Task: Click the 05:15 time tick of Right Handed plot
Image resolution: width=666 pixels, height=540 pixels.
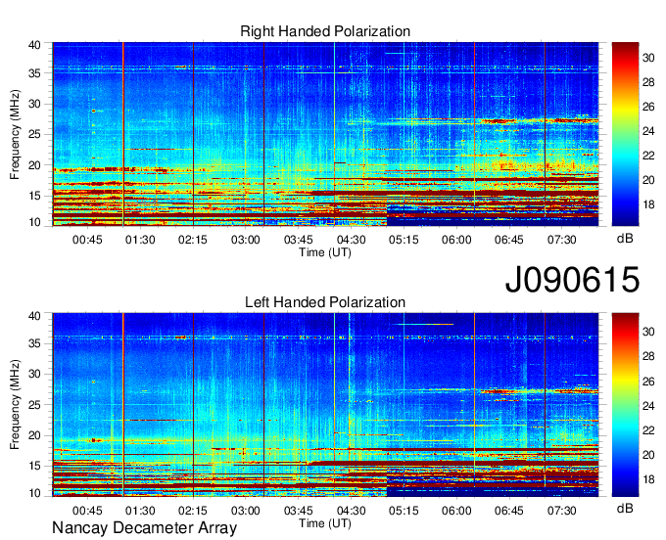Action: tap(404, 240)
